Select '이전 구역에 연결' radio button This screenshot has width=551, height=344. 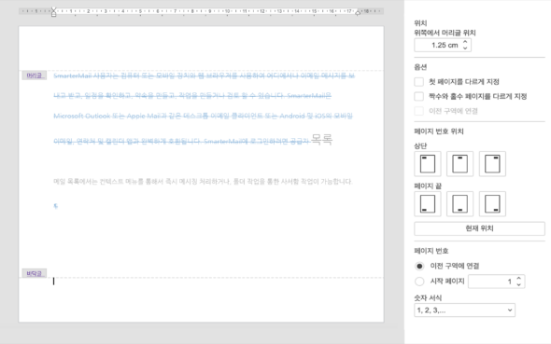pyautogui.click(x=419, y=266)
